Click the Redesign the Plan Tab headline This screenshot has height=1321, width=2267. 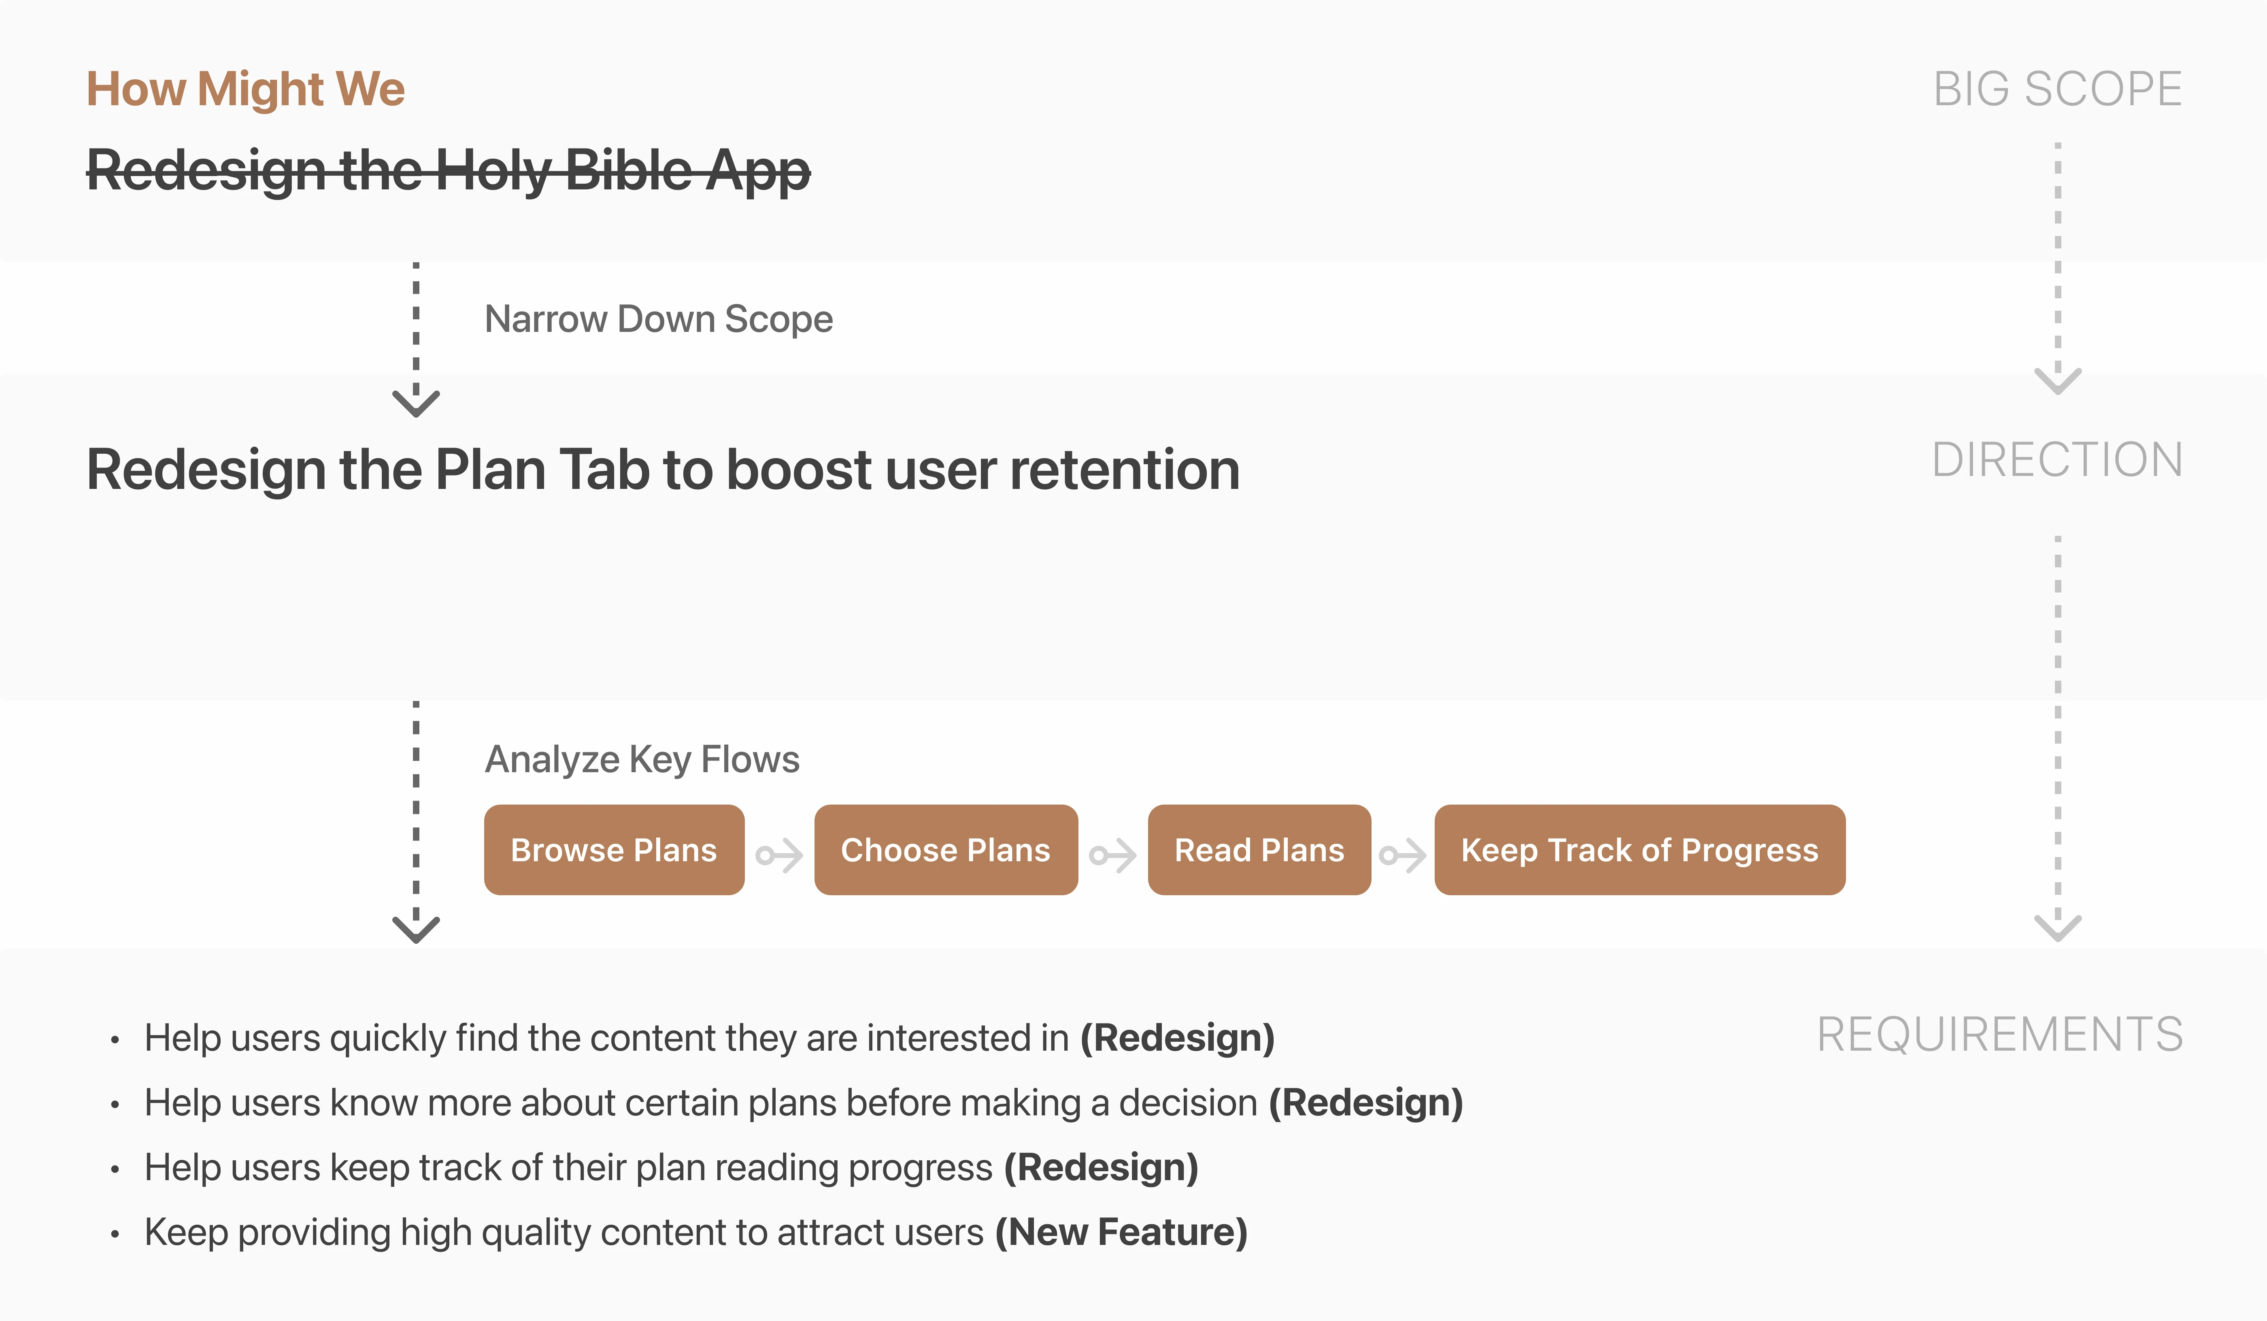[x=663, y=469]
